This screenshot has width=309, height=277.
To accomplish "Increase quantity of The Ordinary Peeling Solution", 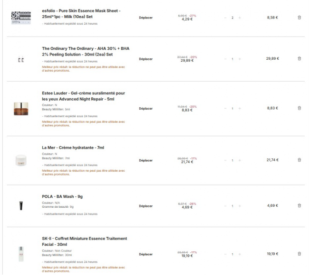I will [x=240, y=59].
